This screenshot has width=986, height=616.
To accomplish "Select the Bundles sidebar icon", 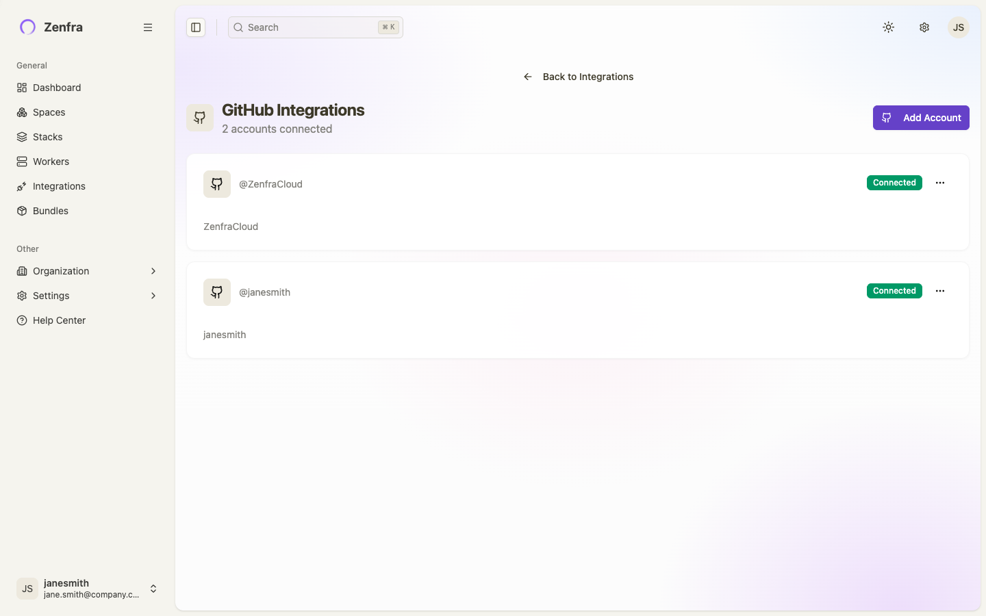I will [21, 211].
